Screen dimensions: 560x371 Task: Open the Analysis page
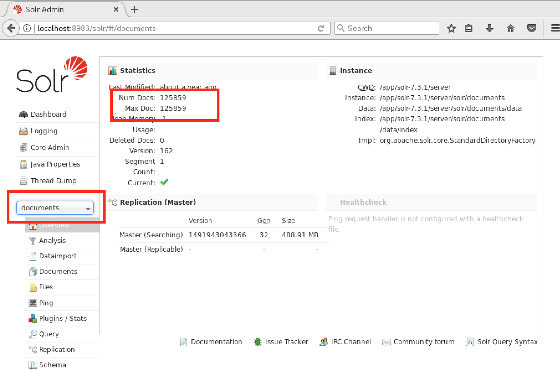[x=52, y=240]
